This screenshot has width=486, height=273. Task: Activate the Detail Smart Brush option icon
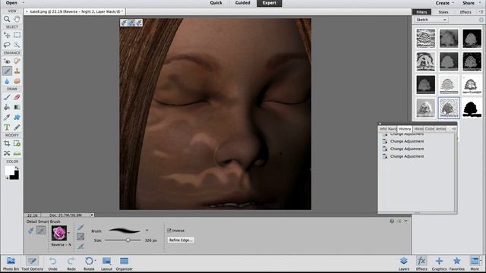(x=40, y=231)
